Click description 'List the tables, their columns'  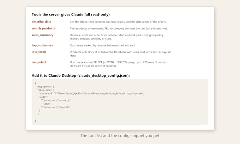tap(118, 22)
